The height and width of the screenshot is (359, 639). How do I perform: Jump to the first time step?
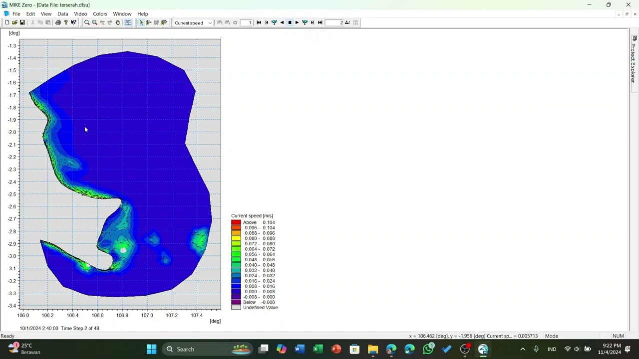259,22
